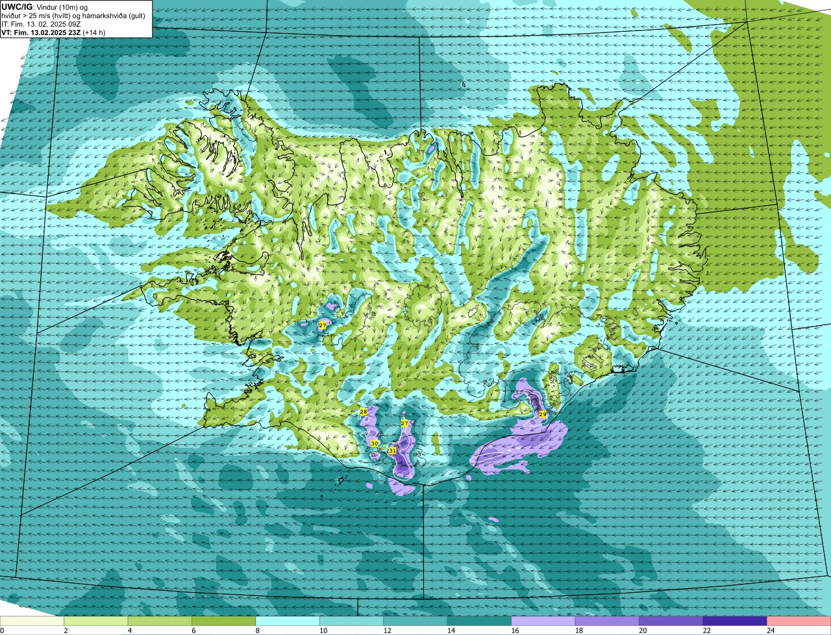Click the "20" tick label on color scale
Screen dimensions: 831x635
pyautogui.click(x=642, y=630)
